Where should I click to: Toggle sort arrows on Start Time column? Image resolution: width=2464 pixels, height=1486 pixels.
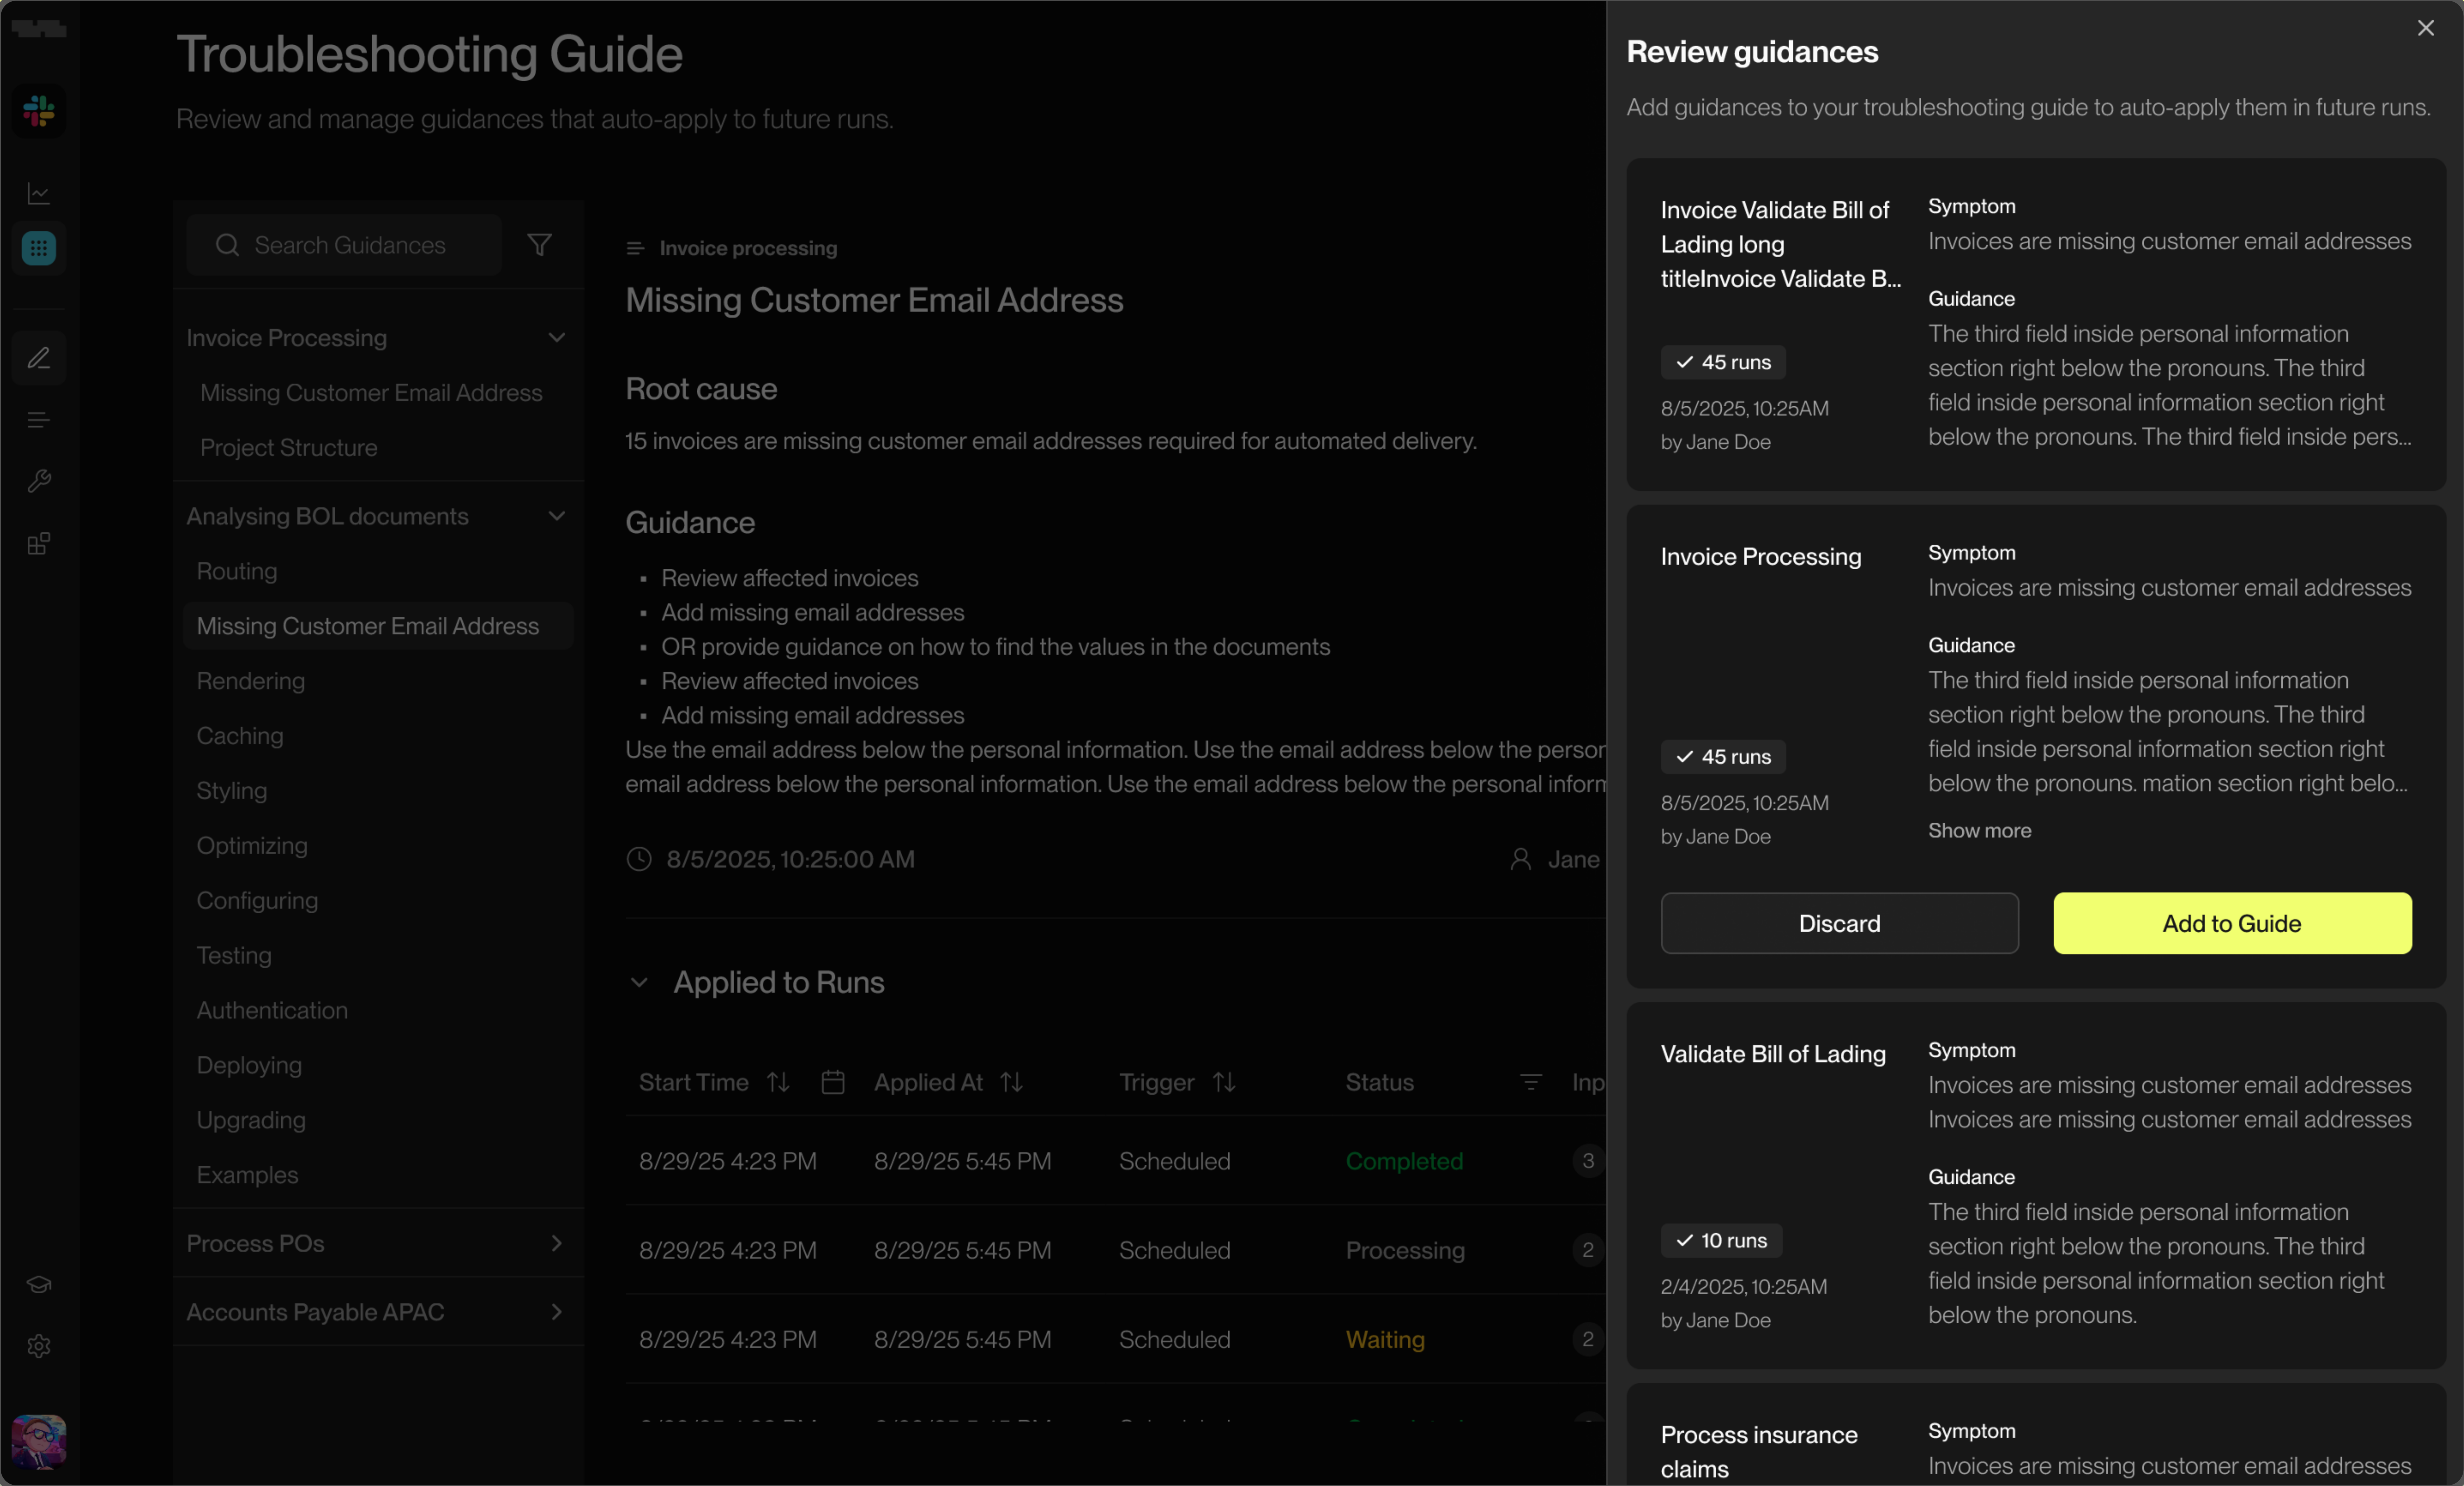pos(778,1082)
